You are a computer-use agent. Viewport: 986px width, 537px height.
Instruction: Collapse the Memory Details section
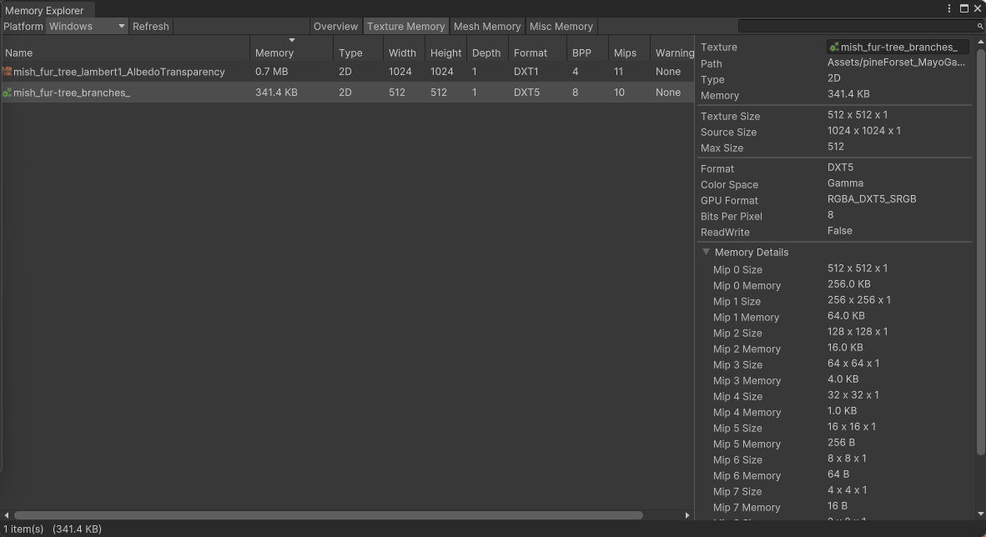(706, 252)
